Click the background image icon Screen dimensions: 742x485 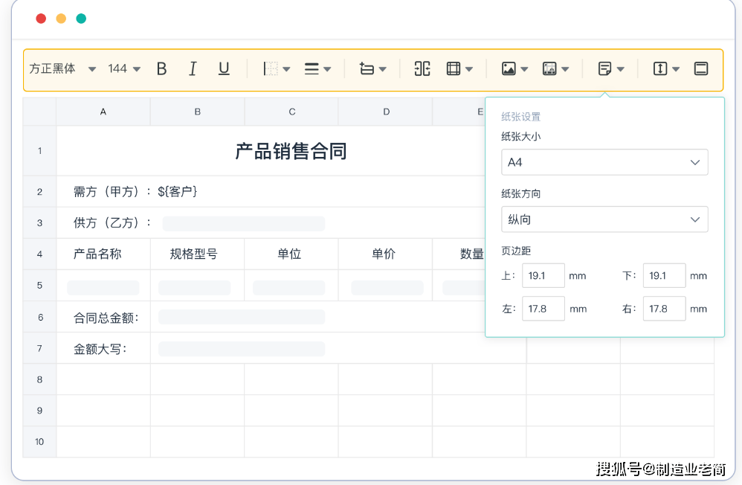pos(549,68)
